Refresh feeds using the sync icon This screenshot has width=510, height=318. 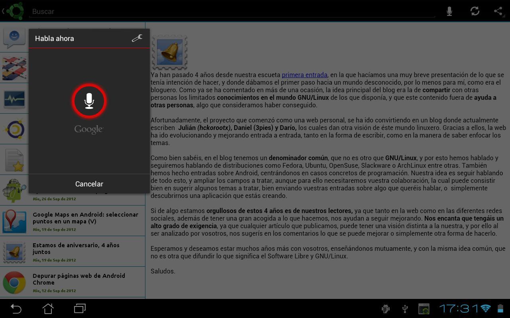(475, 11)
